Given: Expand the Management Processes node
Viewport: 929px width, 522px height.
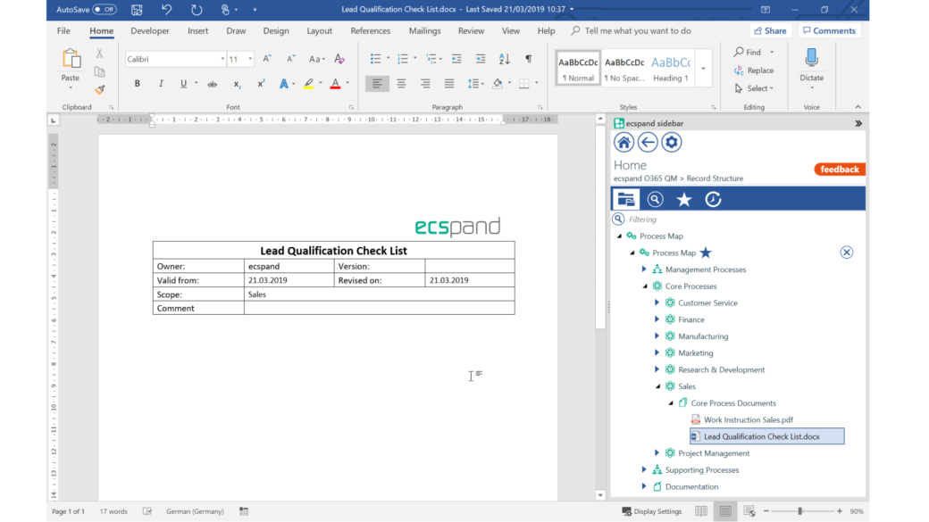Looking at the screenshot, I should click(x=644, y=269).
